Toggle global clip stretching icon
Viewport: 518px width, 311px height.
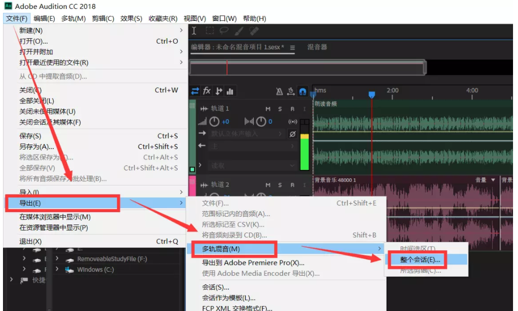[291, 91]
